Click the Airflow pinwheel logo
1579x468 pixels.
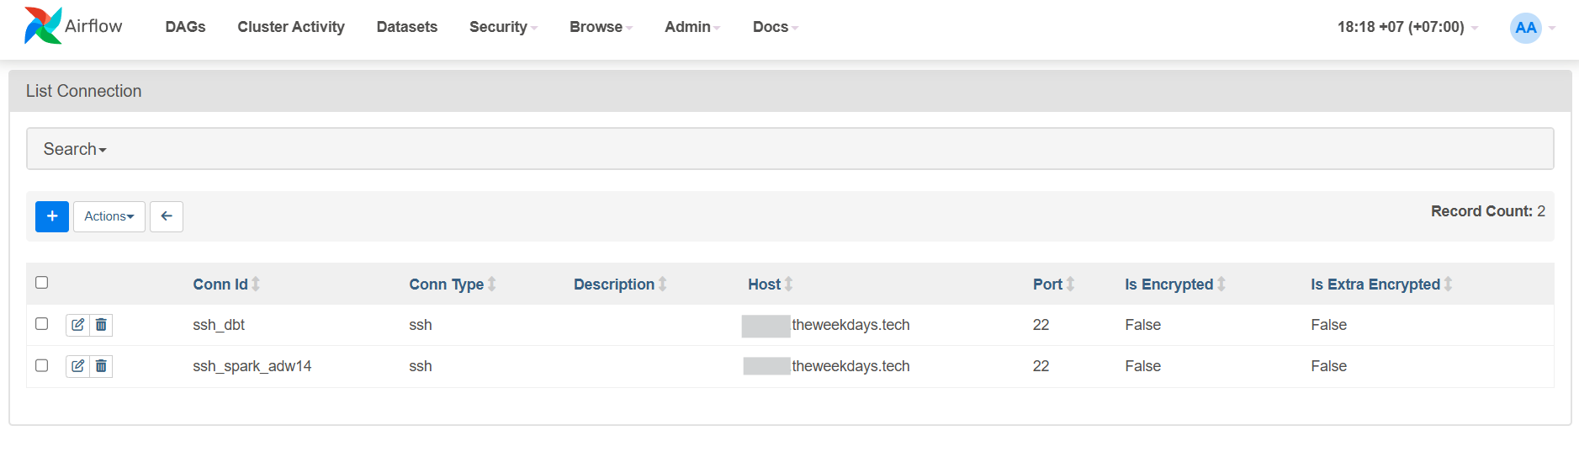43,26
